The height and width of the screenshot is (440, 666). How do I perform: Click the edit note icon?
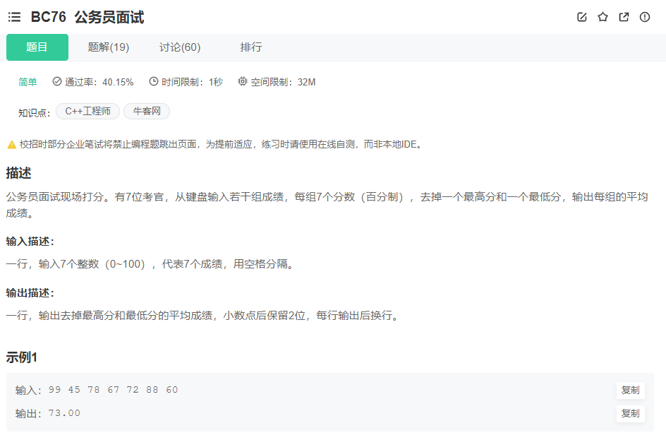click(582, 17)
